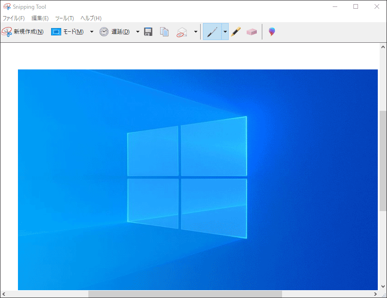Viewport: 387px width, 298px height.
Task: Minimize the Snipping Tool window
Action: (335, 6)
